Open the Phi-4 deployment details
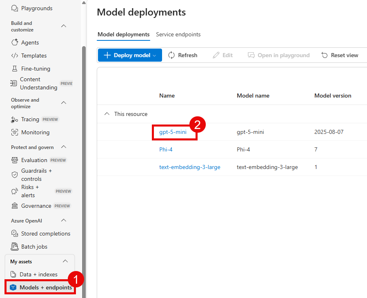This screenshot has width=367, height=298. pyautogui.click(x=166, y=149)
